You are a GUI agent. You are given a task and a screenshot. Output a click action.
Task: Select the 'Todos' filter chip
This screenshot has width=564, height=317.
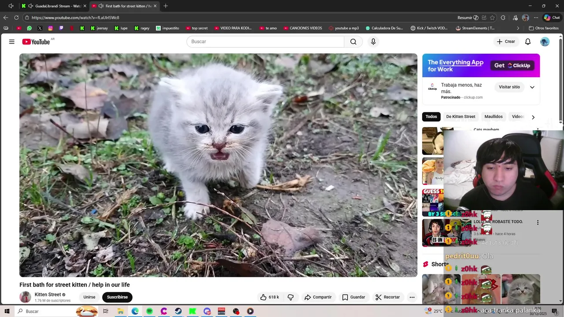tap(431, 117)
